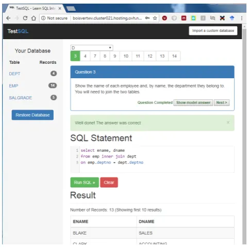Open the SALGRADE table link

click(x=21, y=98)
